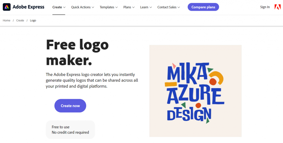Click the Free logo maker heading
283x143 pixels.
point(77,52)
